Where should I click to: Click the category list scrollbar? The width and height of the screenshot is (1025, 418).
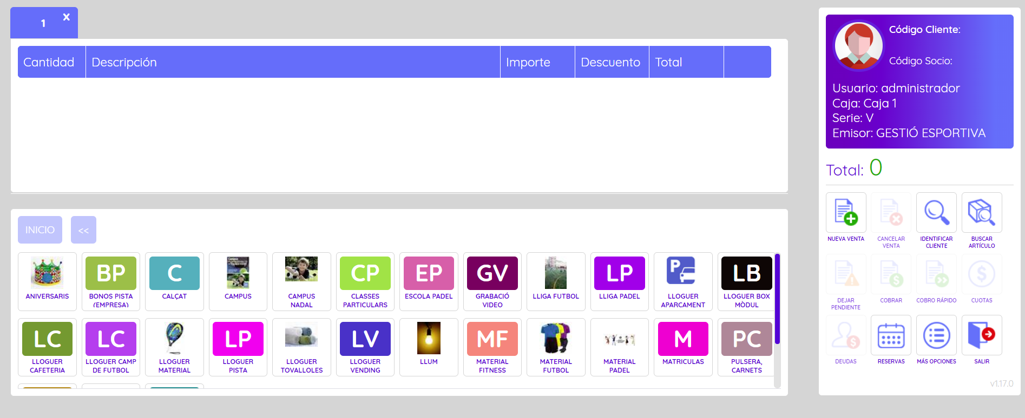click(777, 299)
